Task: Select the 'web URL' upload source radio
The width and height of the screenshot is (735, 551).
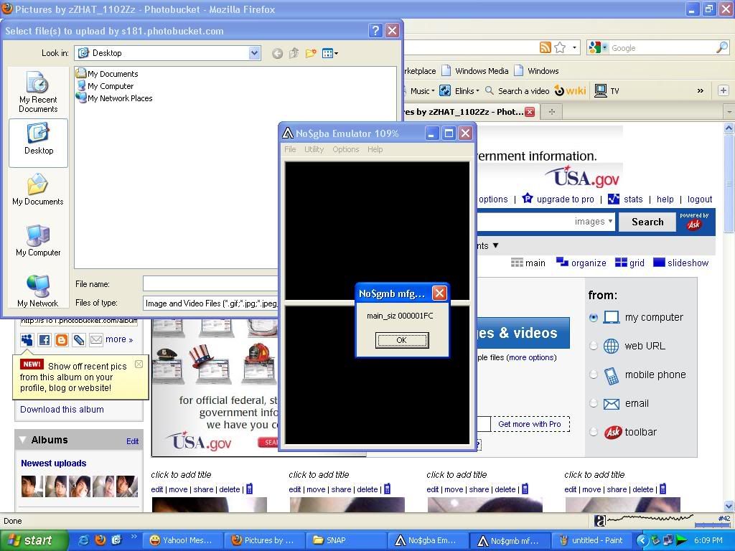Action: point(594,346)
